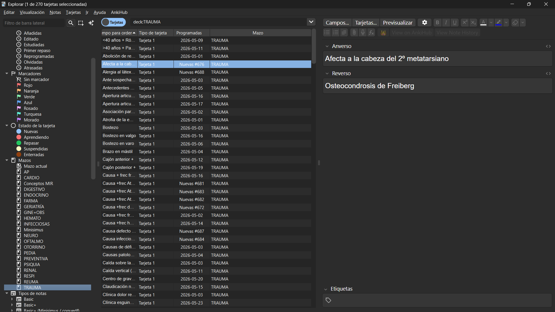This screenshot has height=312, width=555.
Task: Click the record audio microphone icon
Action: (363, 33)
